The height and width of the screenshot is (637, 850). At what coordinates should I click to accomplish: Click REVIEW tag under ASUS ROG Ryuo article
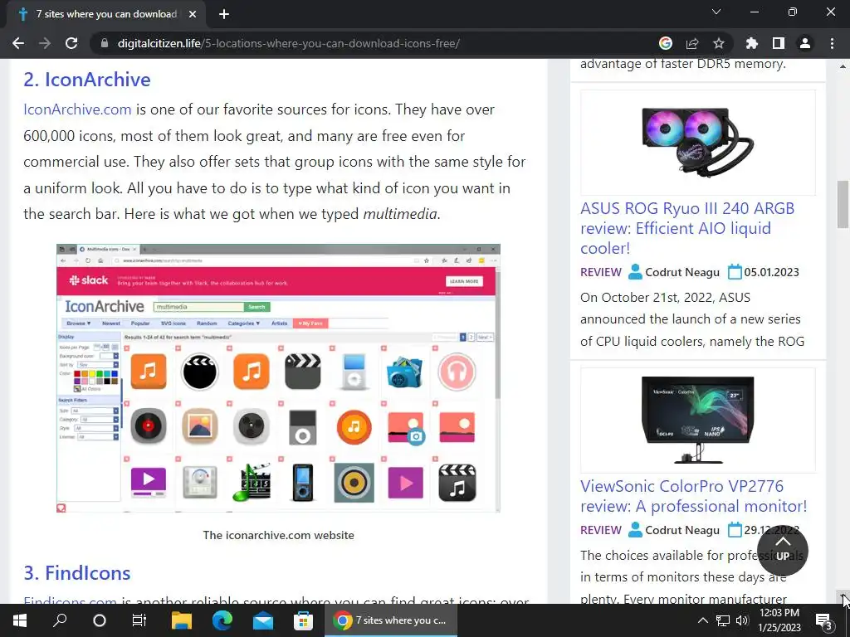601,272
